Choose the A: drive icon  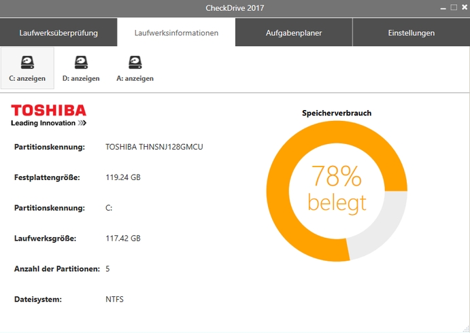(135, 63)
